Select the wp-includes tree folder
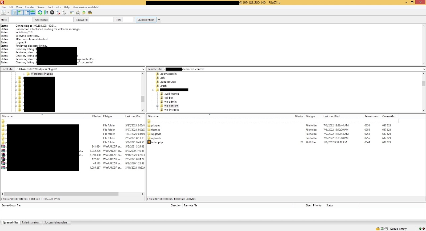This screenshot has height=231, width=426. (171, 110)
